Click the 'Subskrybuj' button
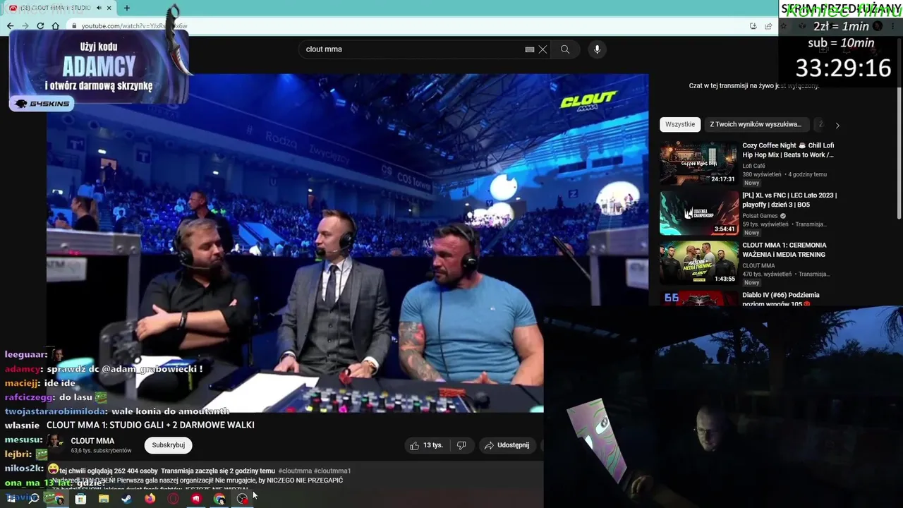This screenshot has width=903, height=508. click(x=169, y=445)
